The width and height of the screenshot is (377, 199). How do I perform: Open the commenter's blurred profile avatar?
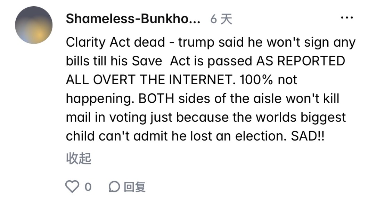click(34, 25)
